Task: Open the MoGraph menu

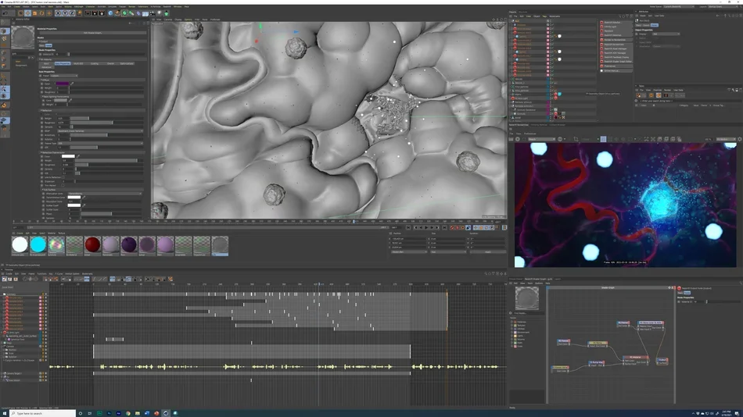Action: coord(79,6)
